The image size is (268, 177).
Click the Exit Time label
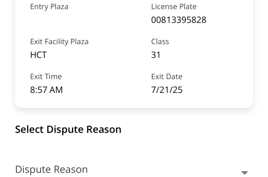(46, 77)
